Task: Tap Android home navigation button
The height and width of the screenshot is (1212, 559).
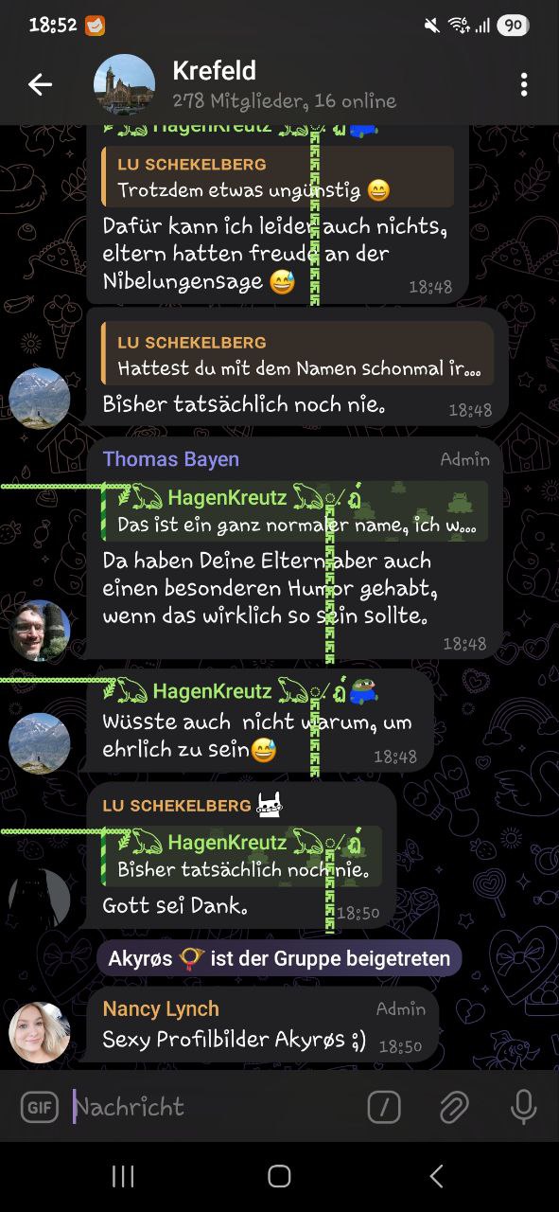Action: (279, 1176)
